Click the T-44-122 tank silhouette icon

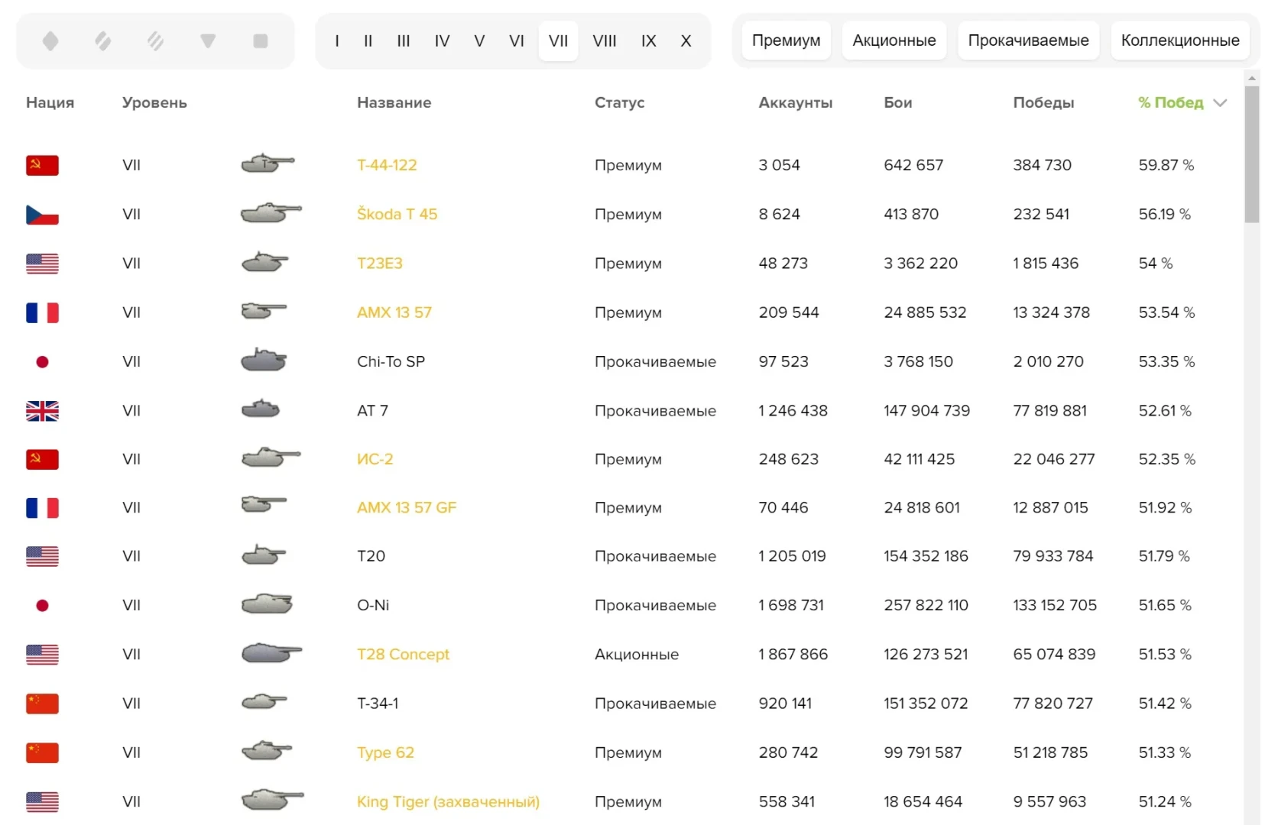click(268, 163)
